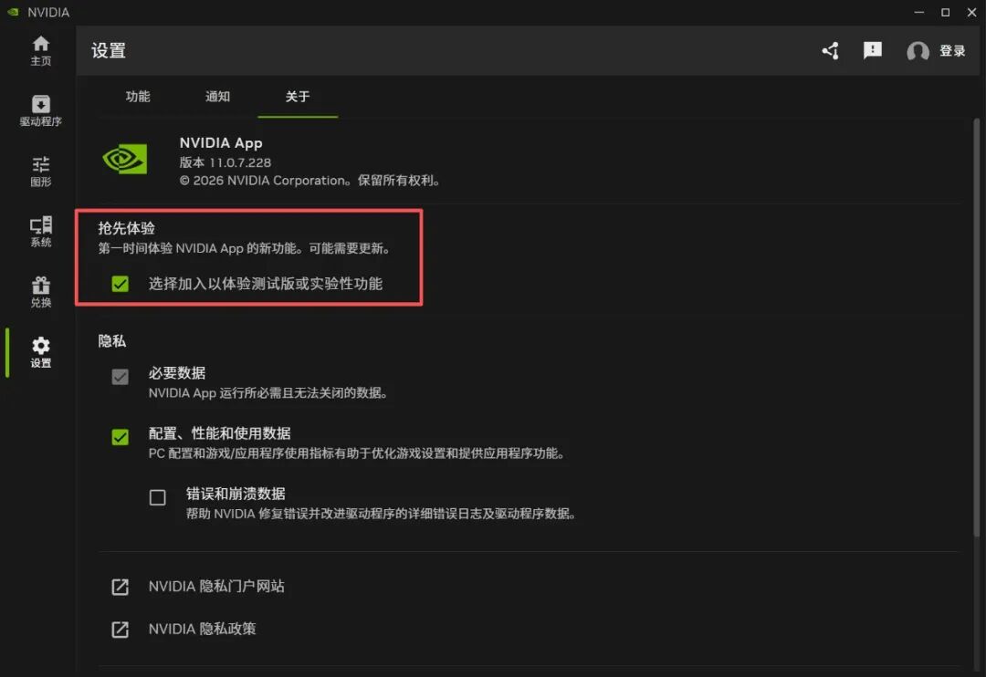Uncheck 选择加入以体验测试版或实验性功能 checkbox

[x=121, y=284]
